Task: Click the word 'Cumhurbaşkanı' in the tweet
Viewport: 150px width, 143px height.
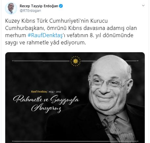Action: click(25, 28)
